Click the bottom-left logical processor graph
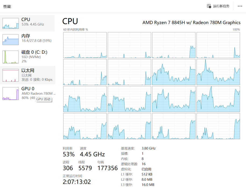This screenshot has width=246, height=192. pos(85,126)
